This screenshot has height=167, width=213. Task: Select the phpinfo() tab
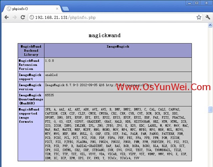(30, 8)
